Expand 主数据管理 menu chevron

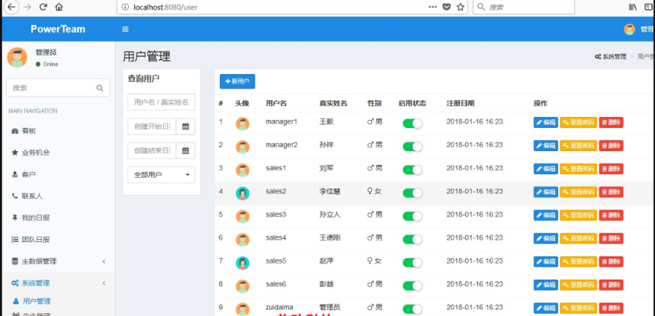click(104, 262)
